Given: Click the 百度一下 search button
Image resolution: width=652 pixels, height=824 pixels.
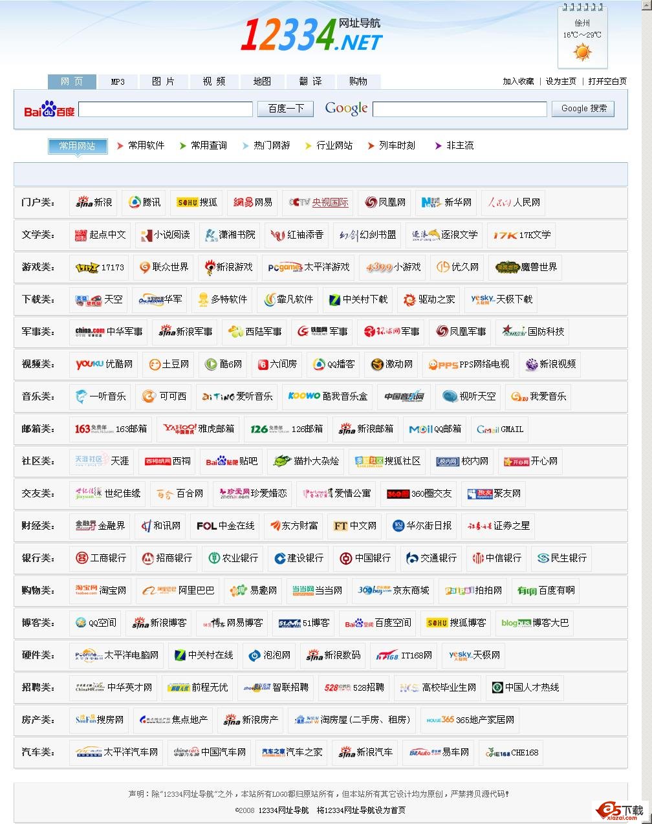Looking at the screenshot, I should 285,108.
